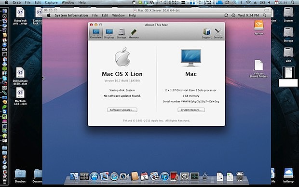Open Mail from the guest Dock

(105, 176)
